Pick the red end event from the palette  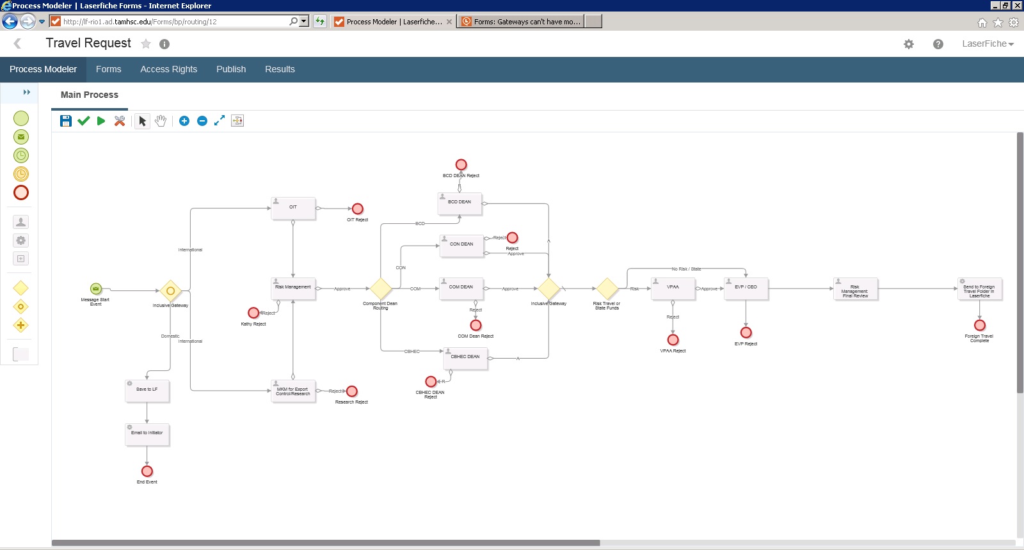point(21,192)
